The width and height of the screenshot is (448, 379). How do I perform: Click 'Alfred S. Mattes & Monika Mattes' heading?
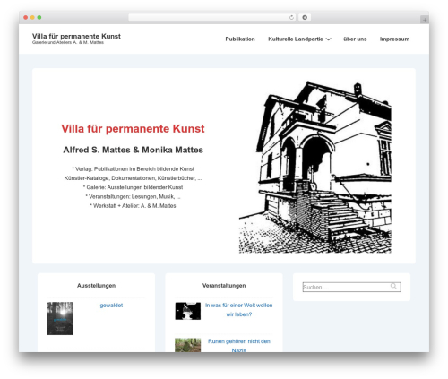(x=133, y=150)
